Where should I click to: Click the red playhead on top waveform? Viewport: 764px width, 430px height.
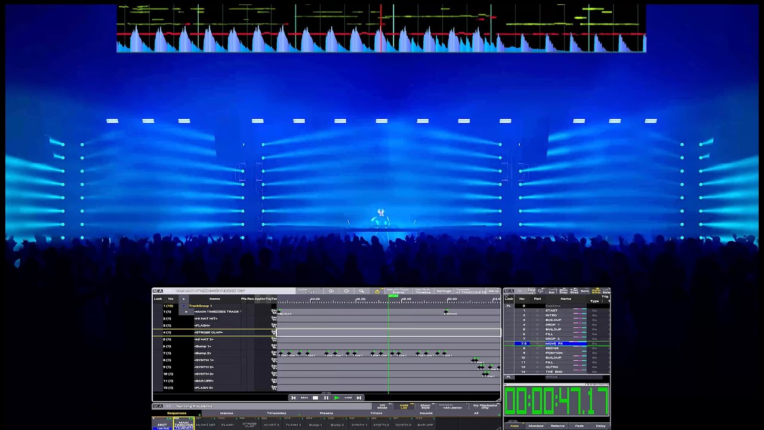381,29
